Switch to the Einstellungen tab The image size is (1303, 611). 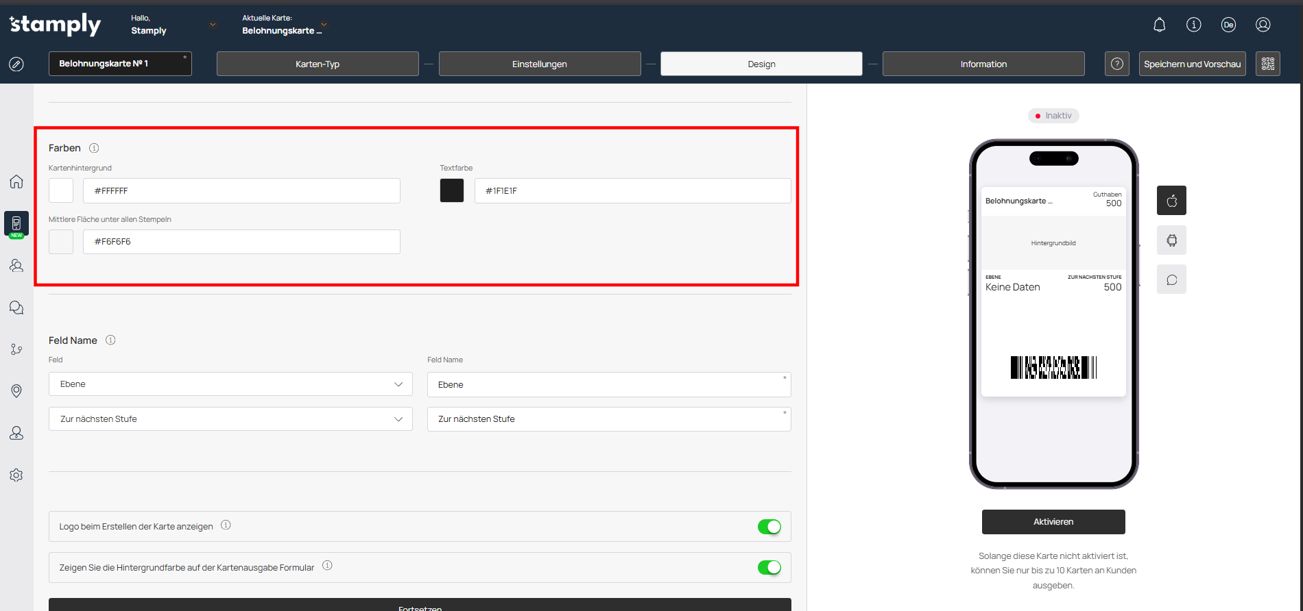tap(539, 64)
